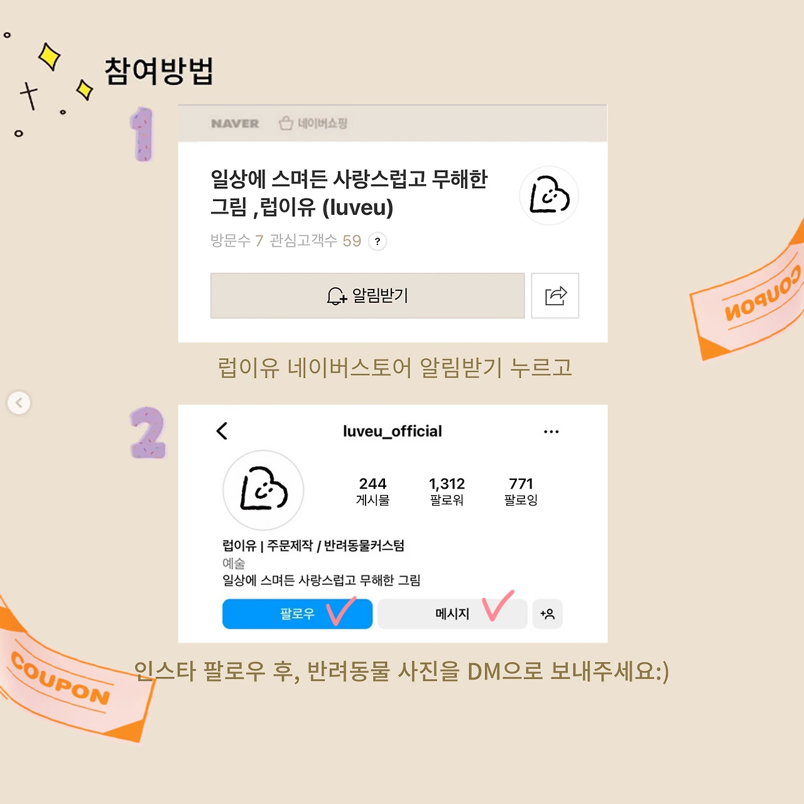Open the 244 게시물 posts count
This screenshot has height=804, width=804.
click(373, 491)
